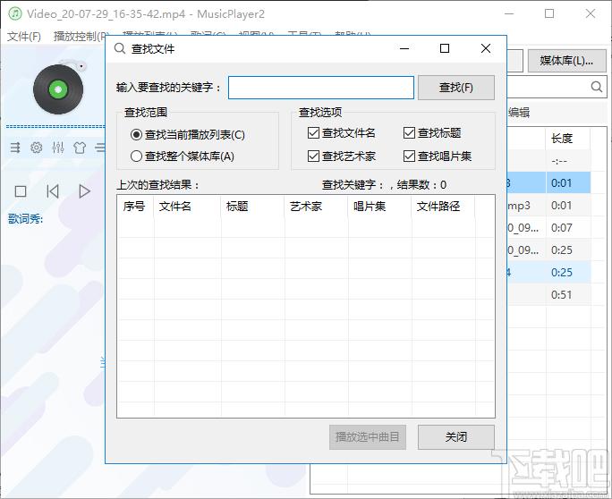612x499 pixels.
Task: Select the mp3 playlist row
Action: [548, 205]
